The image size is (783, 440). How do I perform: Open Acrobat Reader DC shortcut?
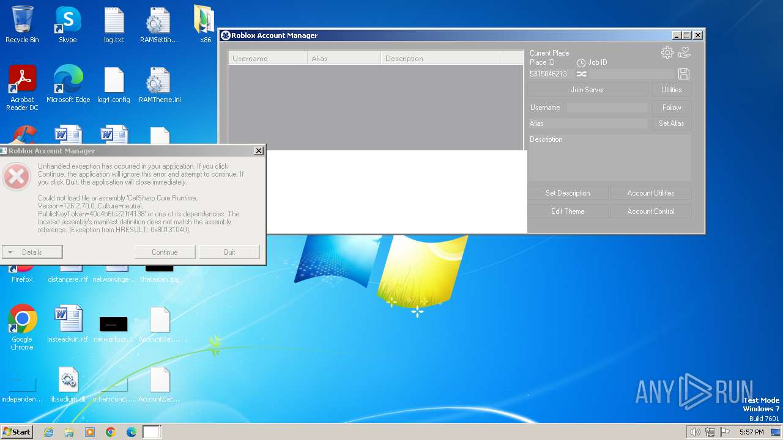(x=22, y=89)
